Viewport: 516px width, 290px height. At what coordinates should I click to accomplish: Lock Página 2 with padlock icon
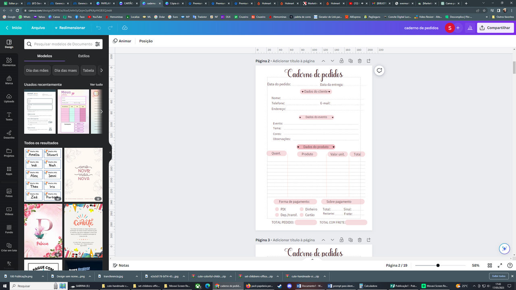pos(341,61)
